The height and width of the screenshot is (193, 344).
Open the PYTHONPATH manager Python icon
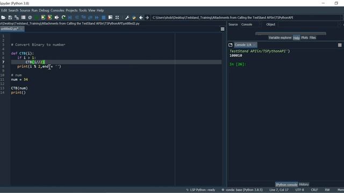[x=134, y=18]
